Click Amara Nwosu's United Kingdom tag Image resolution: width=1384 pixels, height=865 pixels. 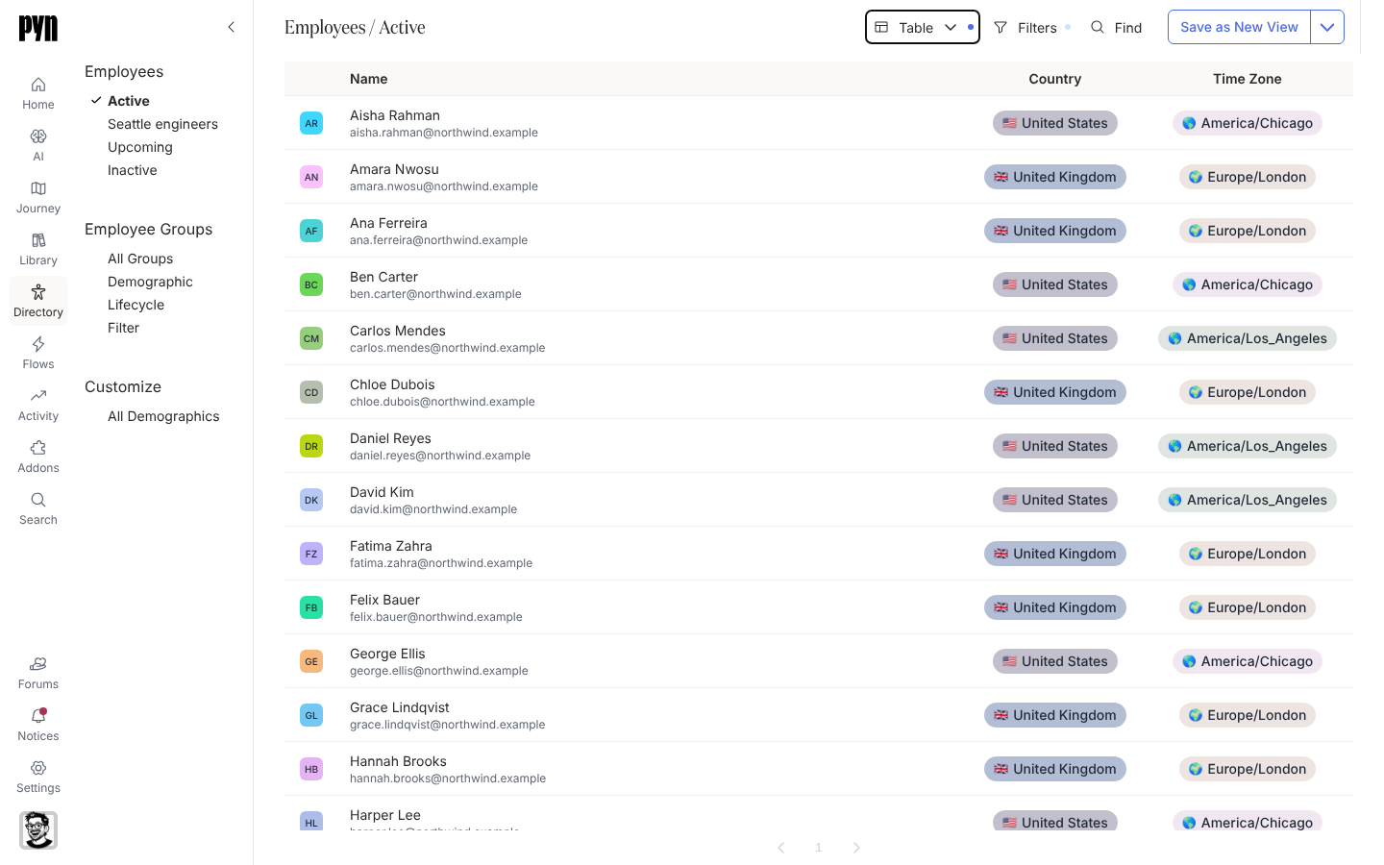click(1055, 177)
